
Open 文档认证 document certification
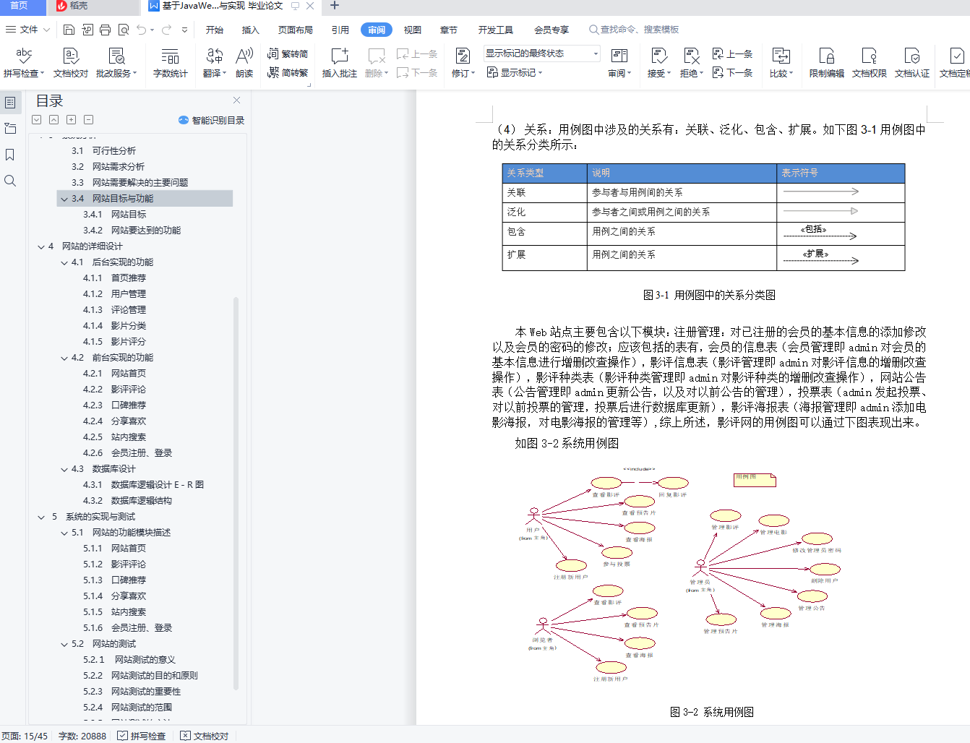911,62
